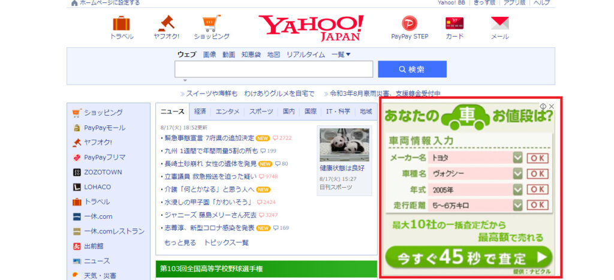Viewport: 614px width, 280px height.
Task: Click OK next to 年式
Action: click(x=537, y=189)
